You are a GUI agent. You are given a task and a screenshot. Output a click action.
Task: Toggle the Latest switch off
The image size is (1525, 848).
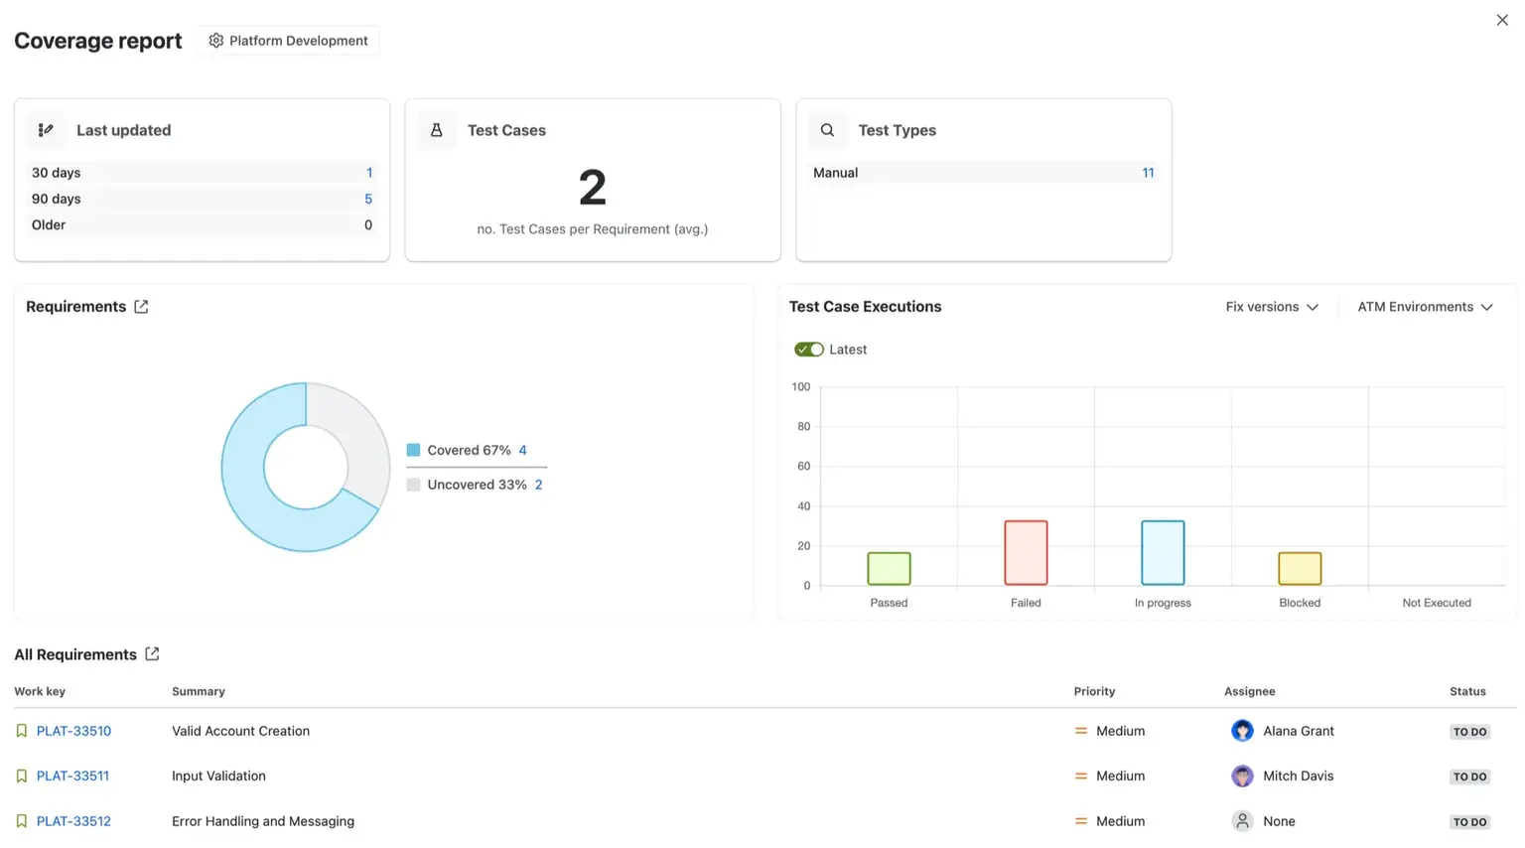click(809, 350)
